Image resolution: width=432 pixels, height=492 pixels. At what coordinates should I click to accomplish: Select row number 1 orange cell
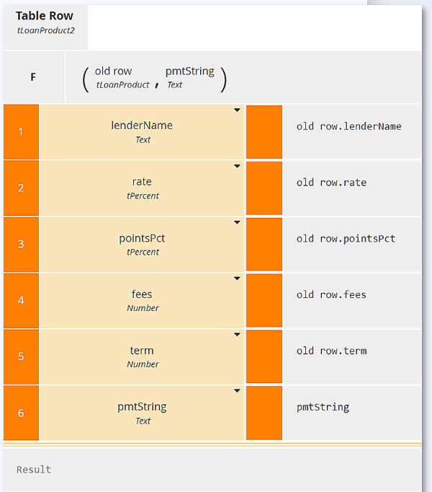pyautogui.click(x=21, y=131)
